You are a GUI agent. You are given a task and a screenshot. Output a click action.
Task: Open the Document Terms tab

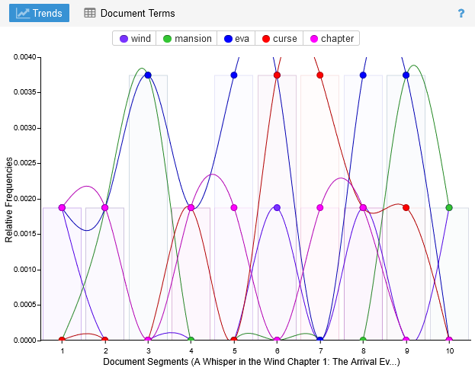130,13
